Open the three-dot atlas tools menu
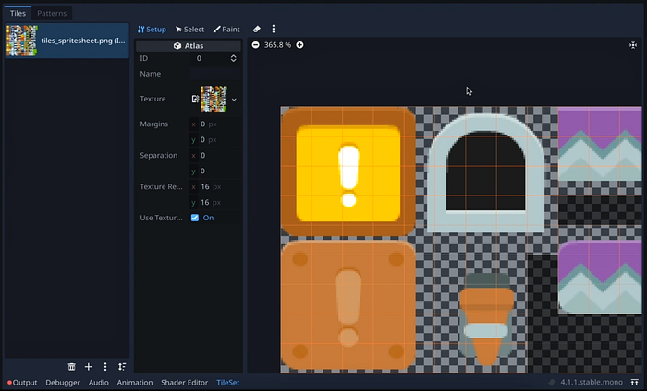This screenshot has width=647, height=391. coord(274,30)
